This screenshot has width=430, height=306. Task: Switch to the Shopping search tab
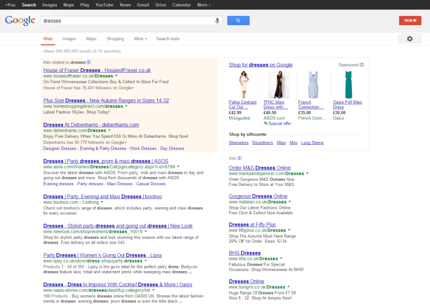(x=115, y=39)
